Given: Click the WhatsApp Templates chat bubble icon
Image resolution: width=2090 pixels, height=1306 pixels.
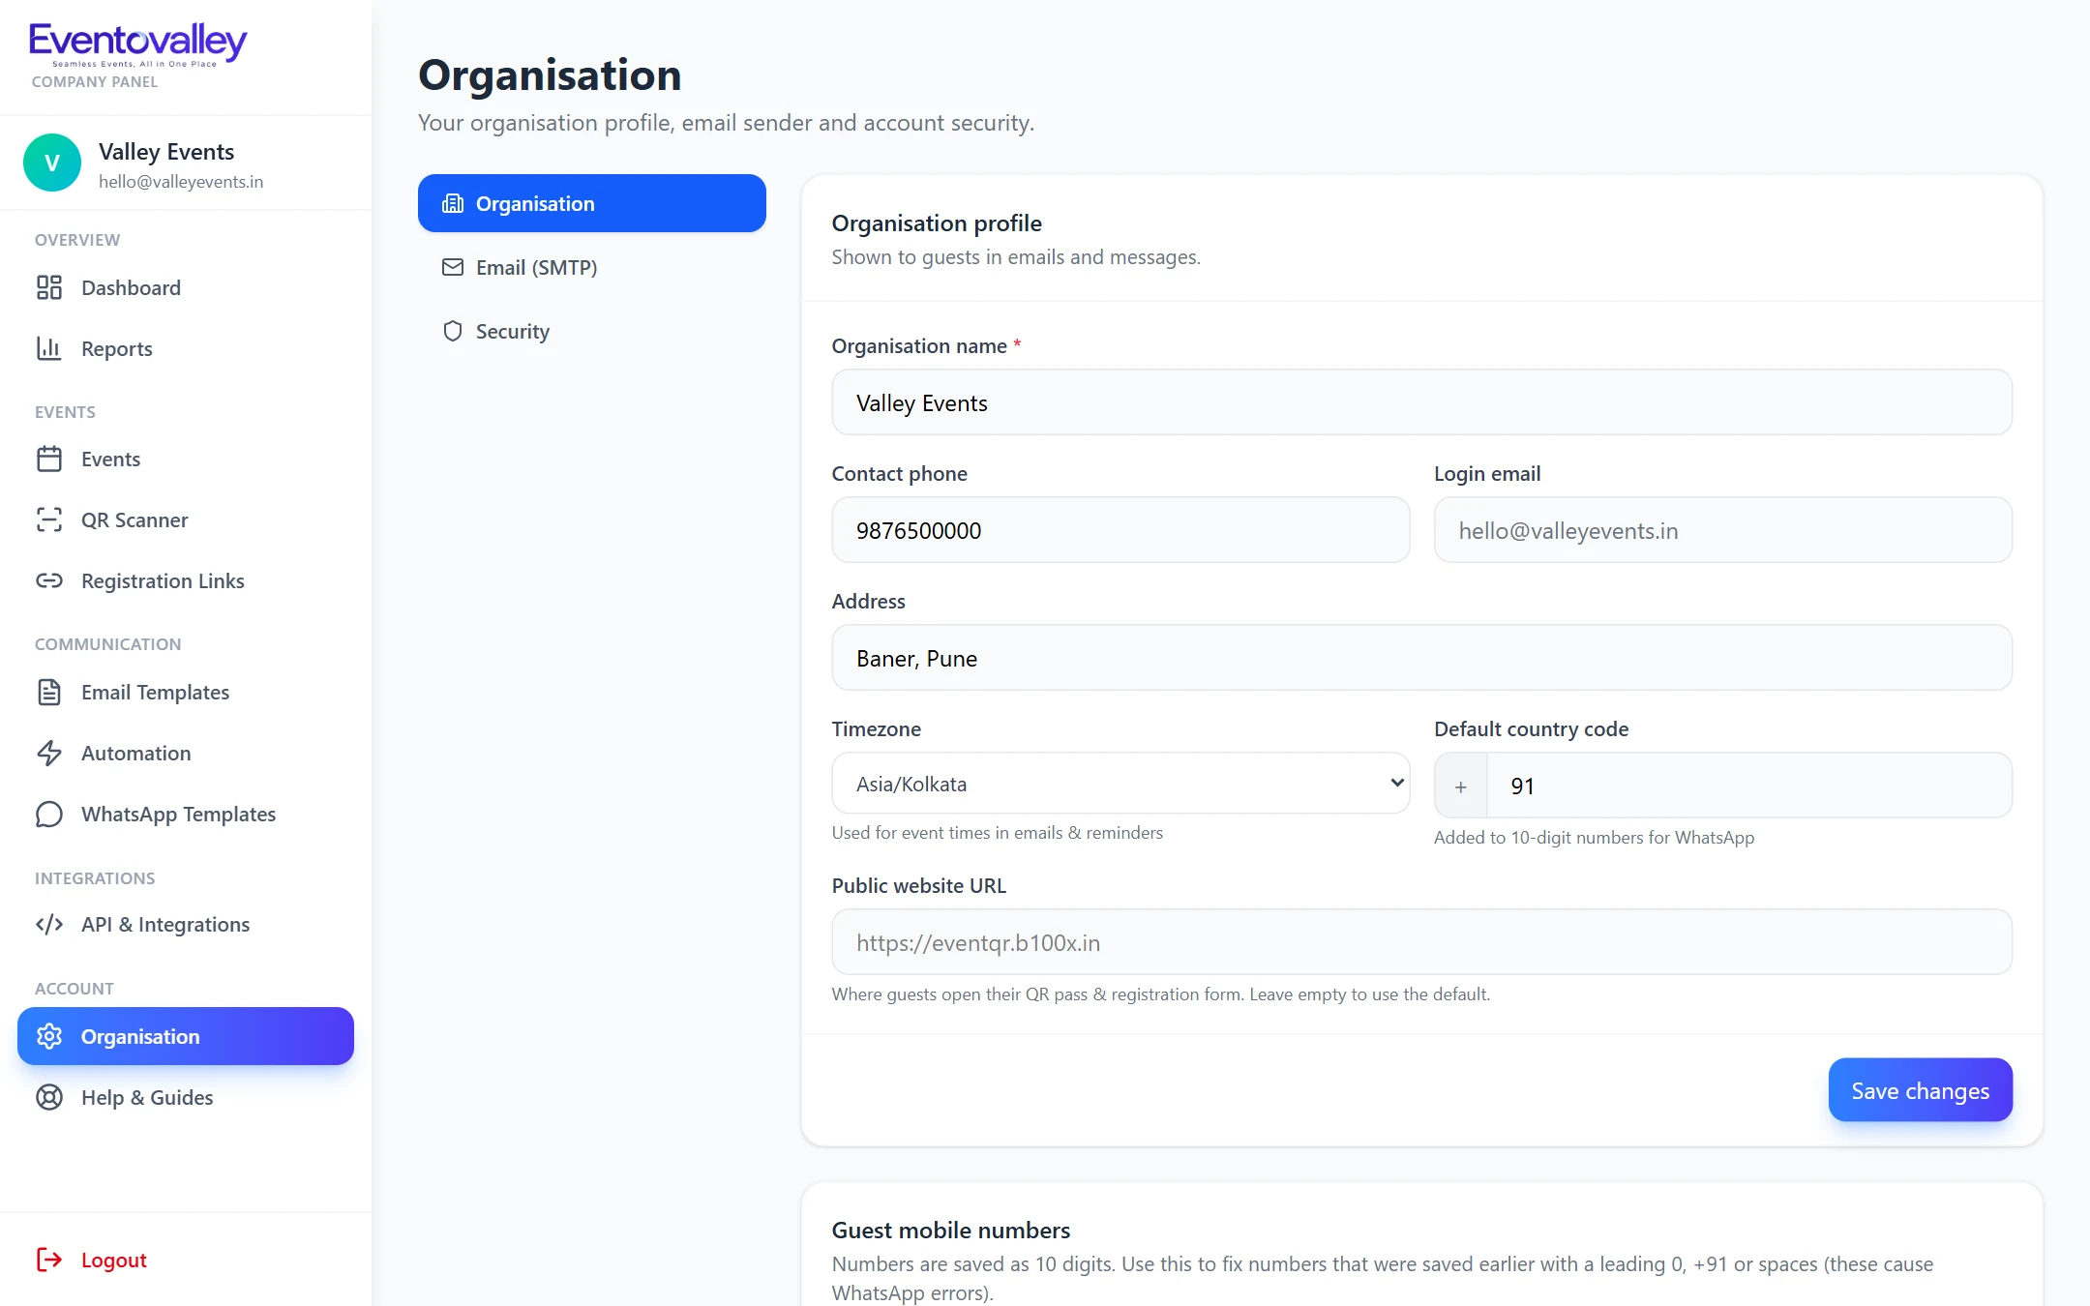Looking at the screenshot, I should (x=49, y=814).
